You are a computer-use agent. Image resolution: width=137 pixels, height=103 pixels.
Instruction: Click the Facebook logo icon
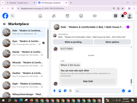click(x=5, y=16)
